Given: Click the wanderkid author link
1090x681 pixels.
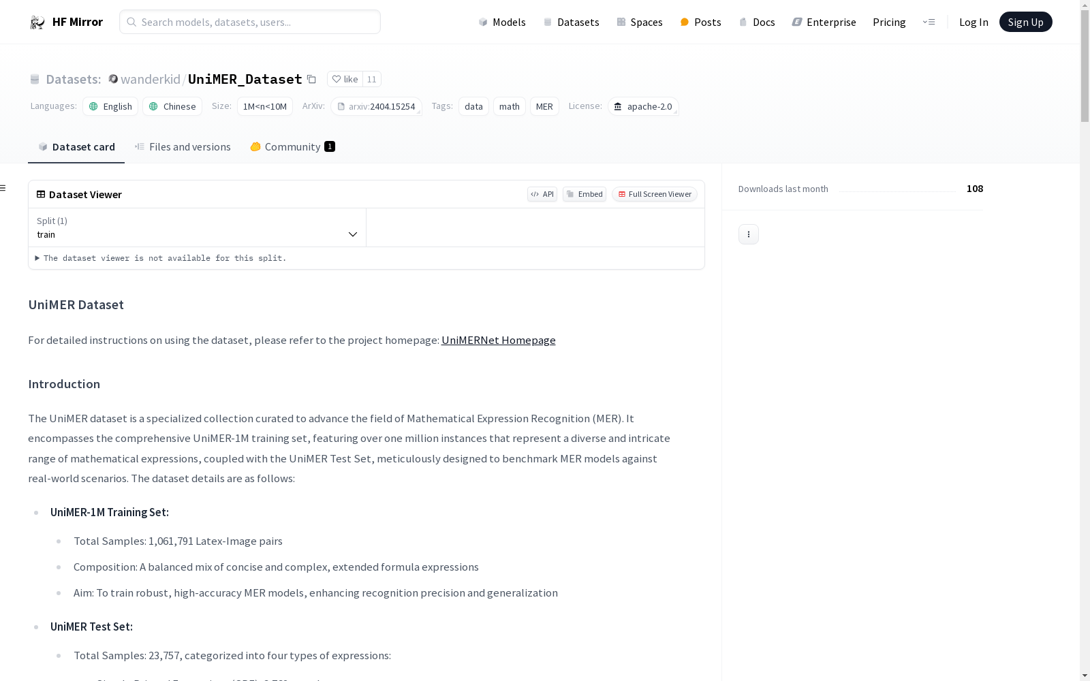Looking at the screenshot, I should 151,79.
